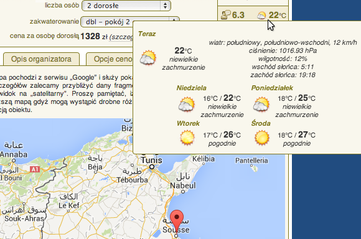Click the price details link '(szczeg...' next to 1328 zł
The height and width of the screenshot is (239, 361).
click(121, 37)
